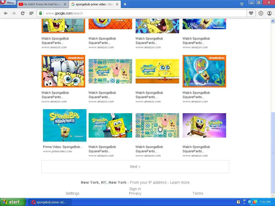This screenshot has width=275, height=206.
Task: Open the Terms footer link
Action: [x=198, y=193]
